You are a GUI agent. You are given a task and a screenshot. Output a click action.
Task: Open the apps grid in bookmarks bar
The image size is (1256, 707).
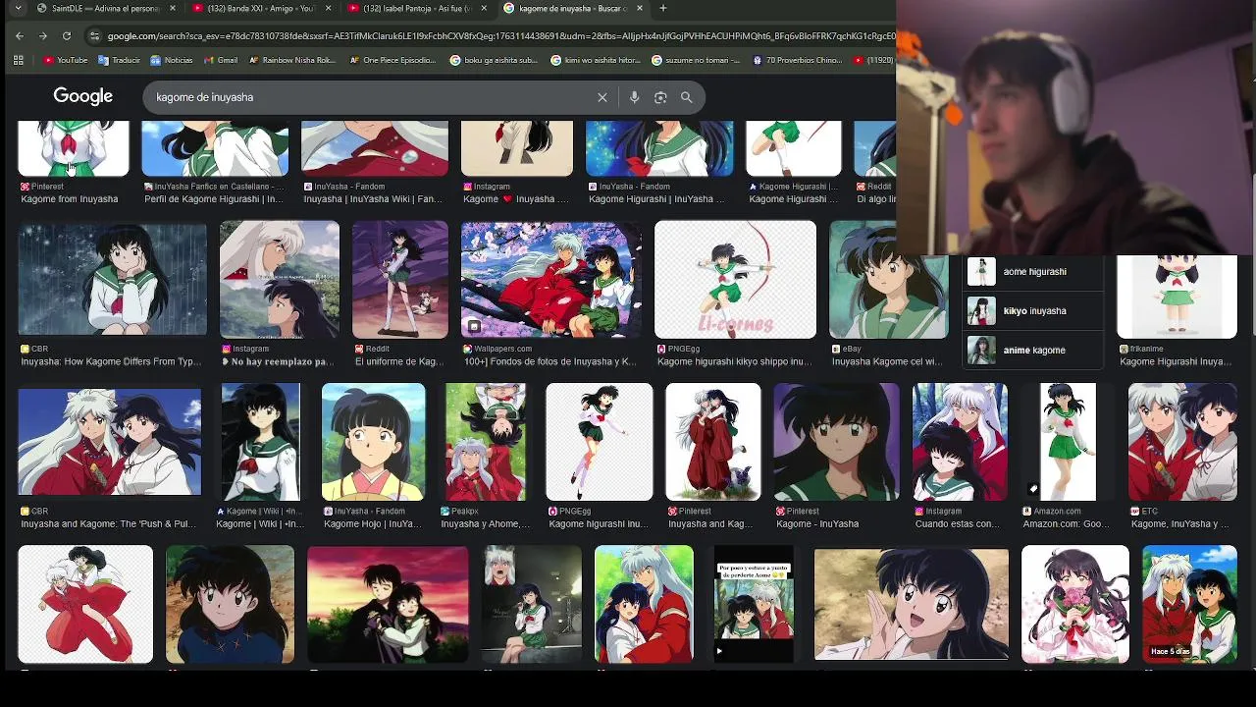pyautogui.click(x=18, y=60)
